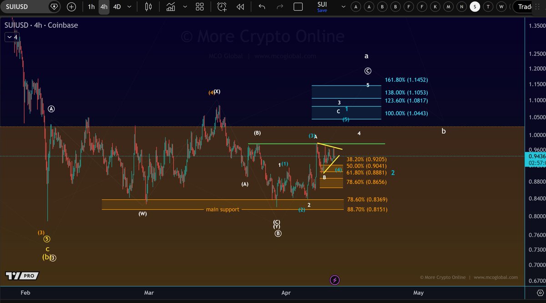Switch to the 1h timeframe

pos(91,7)
